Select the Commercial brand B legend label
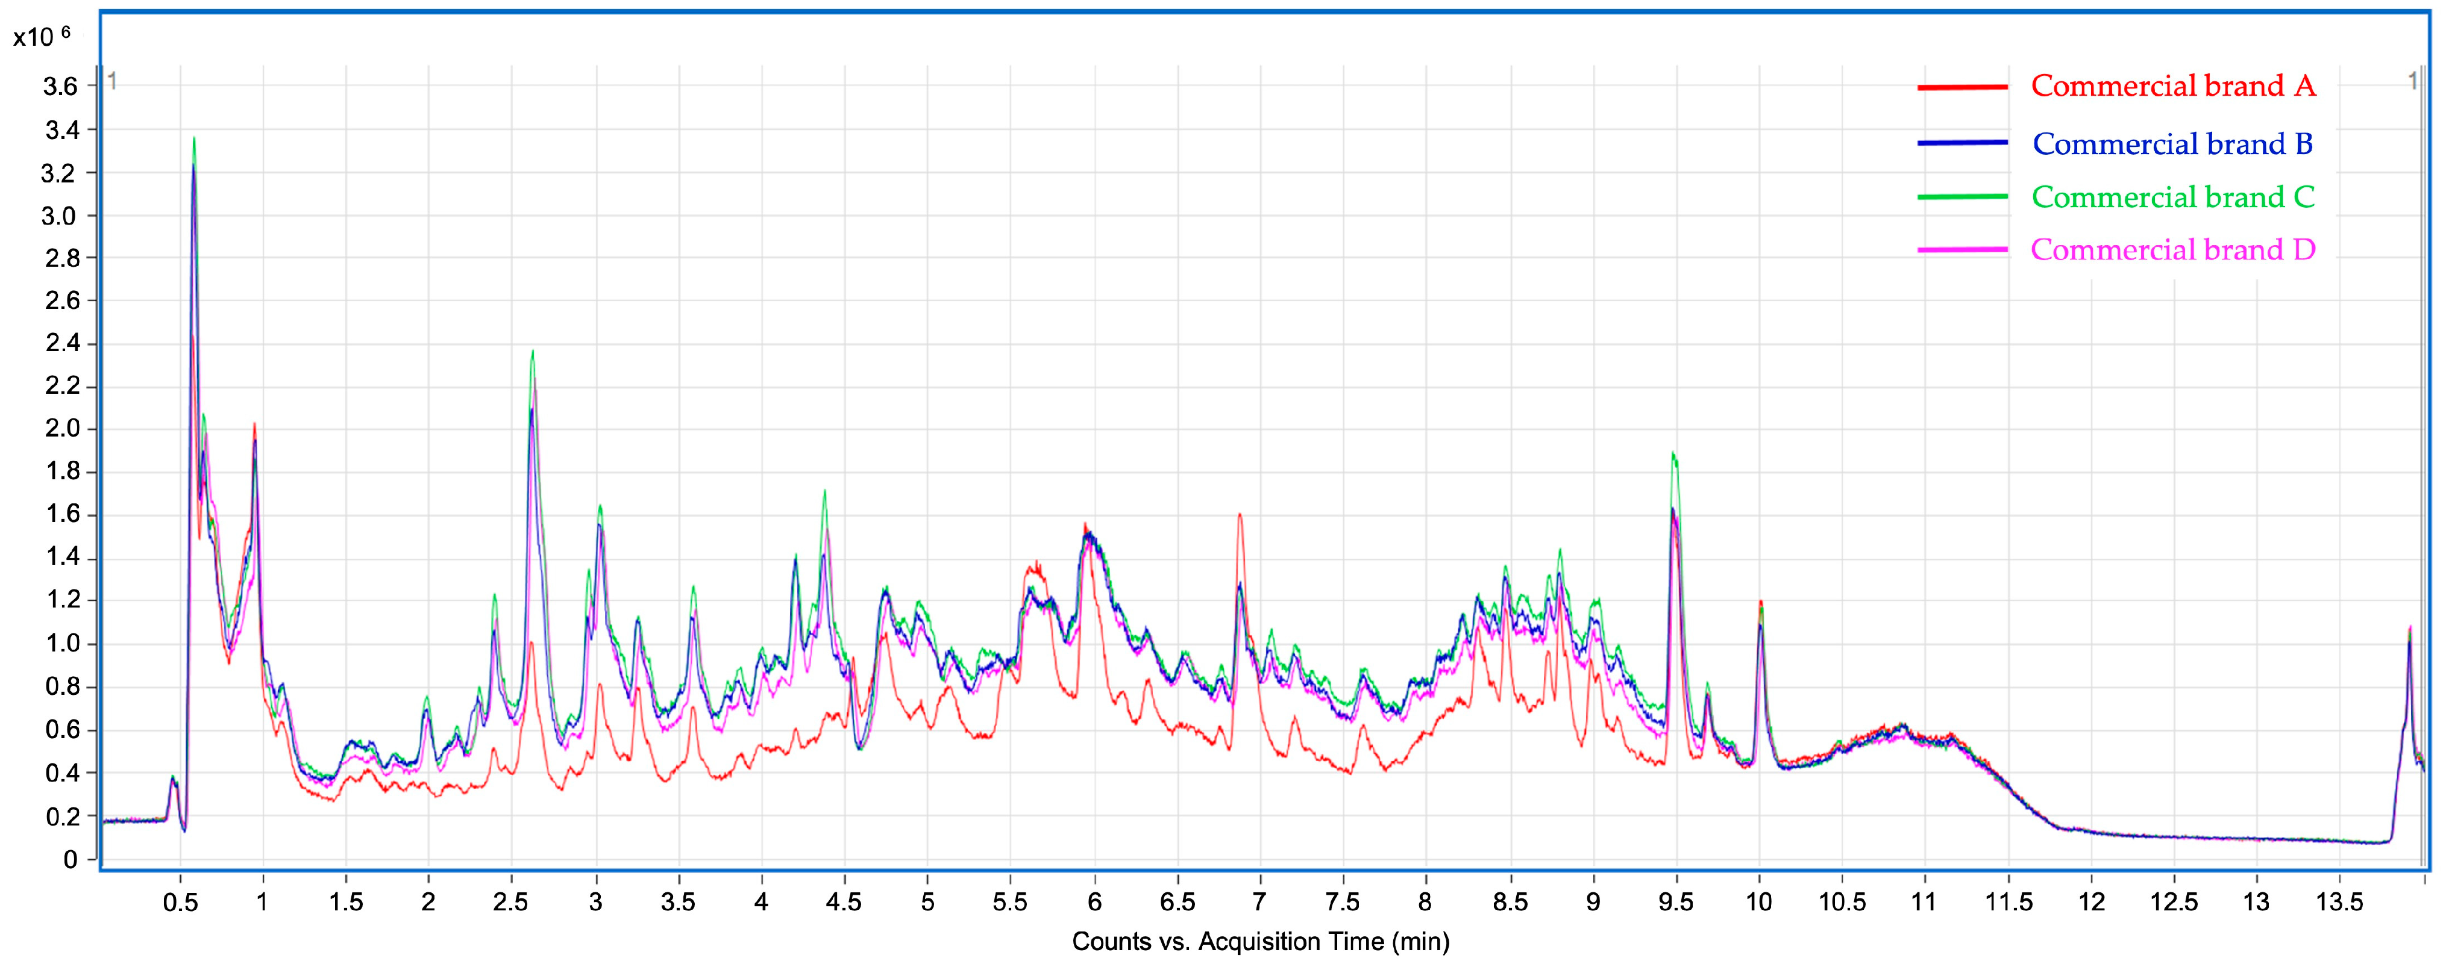This screenshot has width=2446, height=970. (x=2172, y=145)
